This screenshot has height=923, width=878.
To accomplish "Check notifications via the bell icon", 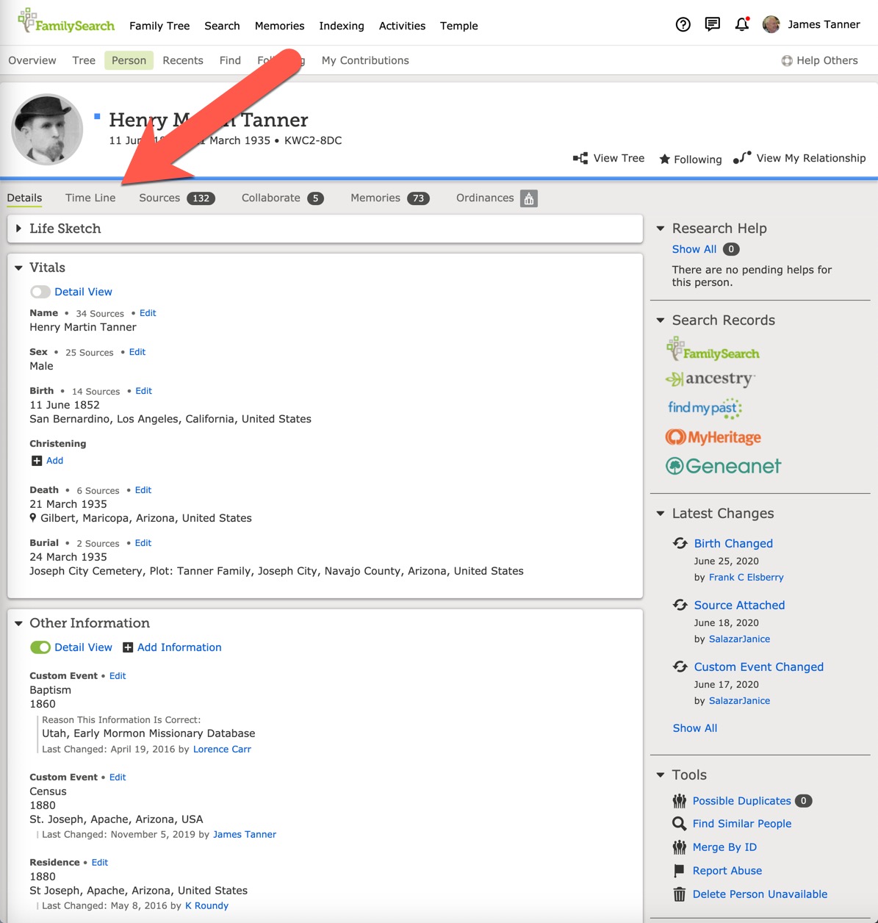I will pos(741,25).
